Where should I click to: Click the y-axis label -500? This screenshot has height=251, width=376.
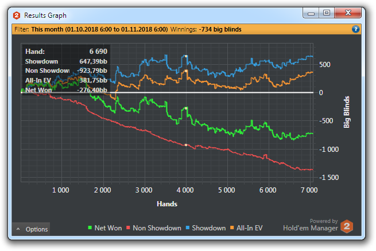pyautogui.click(x=326, y=121)
